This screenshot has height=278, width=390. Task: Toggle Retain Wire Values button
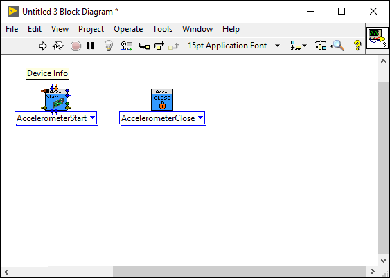(x=127, y=46)
